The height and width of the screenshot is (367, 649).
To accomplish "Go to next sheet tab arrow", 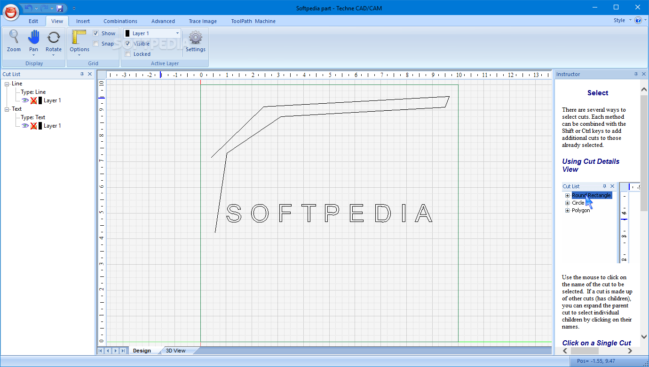I will coord(116,351).
